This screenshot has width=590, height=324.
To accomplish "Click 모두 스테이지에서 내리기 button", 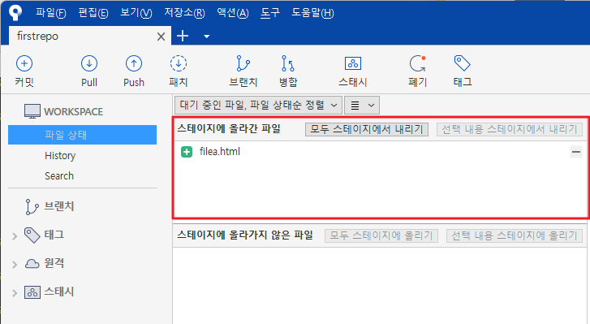I will (367, 129).
